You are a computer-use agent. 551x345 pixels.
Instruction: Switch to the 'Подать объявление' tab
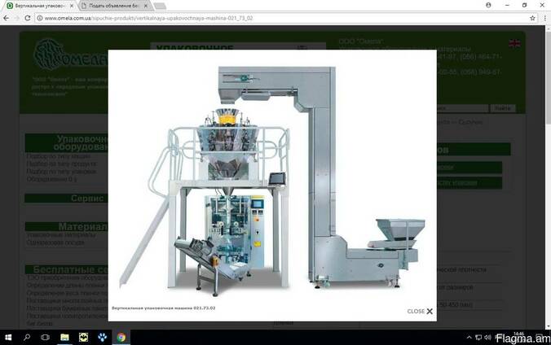click(112, 6)
